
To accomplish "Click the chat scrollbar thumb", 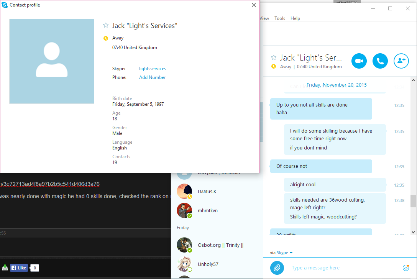I will [413, 201].
